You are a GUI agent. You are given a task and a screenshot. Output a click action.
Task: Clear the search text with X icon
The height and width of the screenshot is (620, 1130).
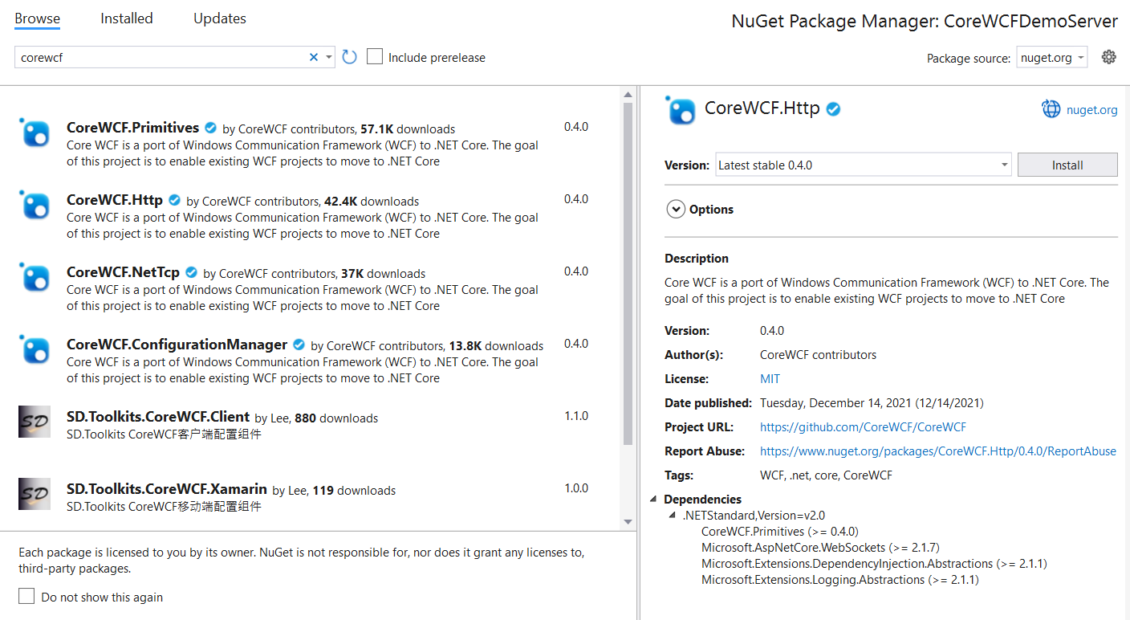pos(314,57)
